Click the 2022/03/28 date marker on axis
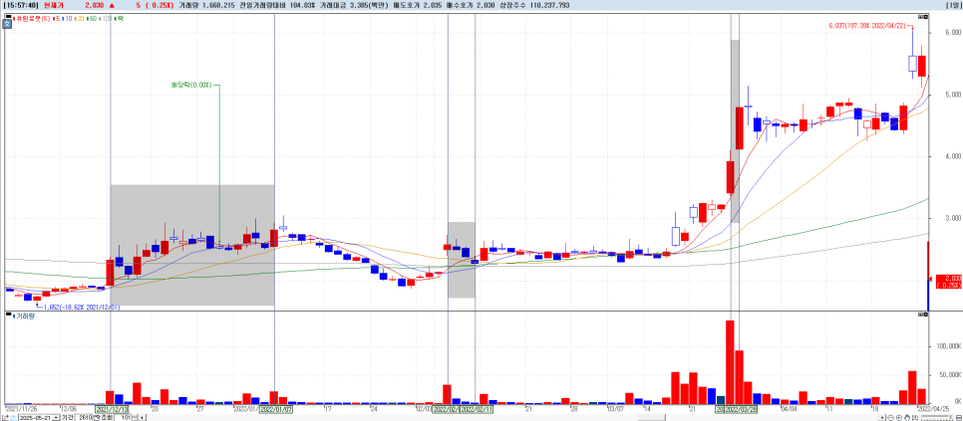Screen dimensions: 963x421 pos(741,409)
